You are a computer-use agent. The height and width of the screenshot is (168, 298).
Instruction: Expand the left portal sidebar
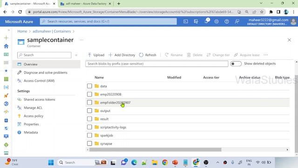(8, 30)
